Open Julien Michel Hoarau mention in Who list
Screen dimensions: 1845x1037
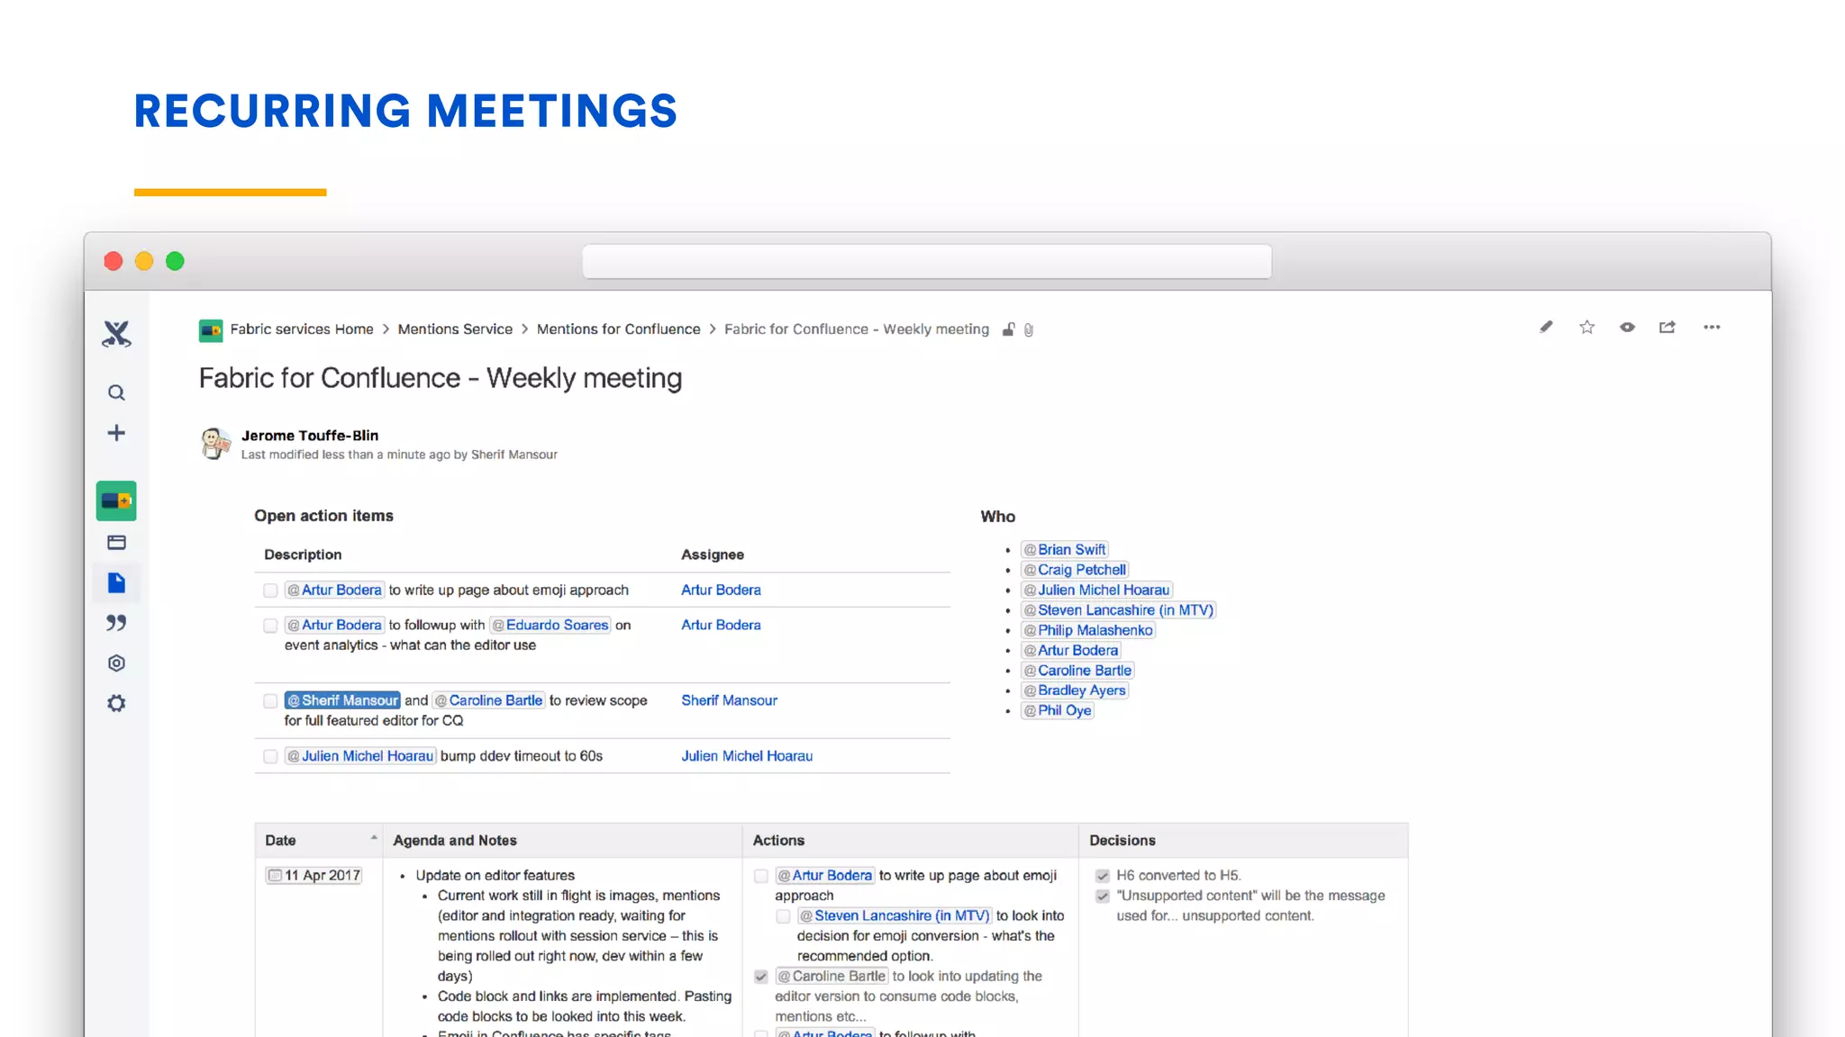point(1096,590)
